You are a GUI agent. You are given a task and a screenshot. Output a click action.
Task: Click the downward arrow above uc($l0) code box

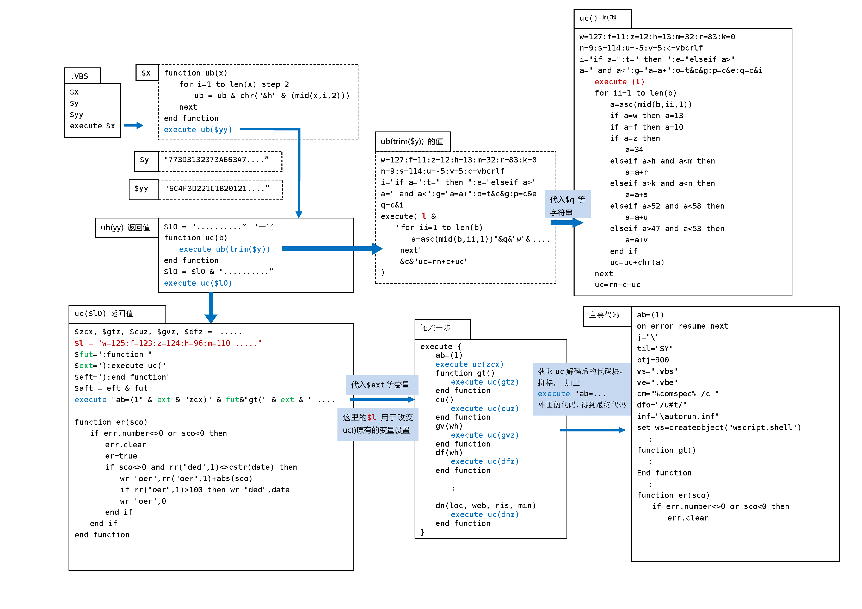(211, 308)
